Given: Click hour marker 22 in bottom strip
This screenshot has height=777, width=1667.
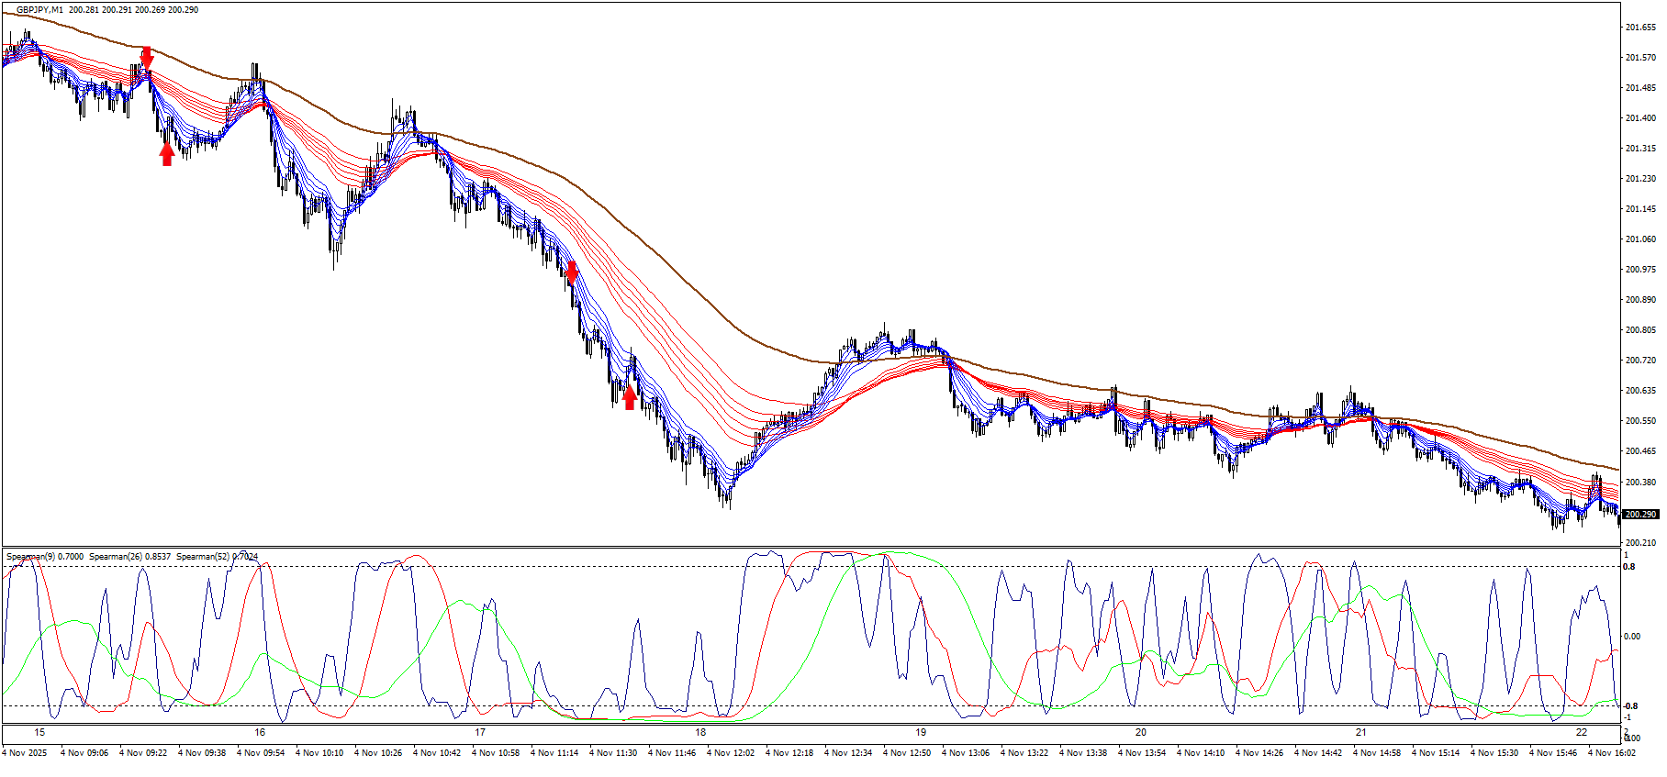Looking at the screenshot, I should [x=1582, y=733].
